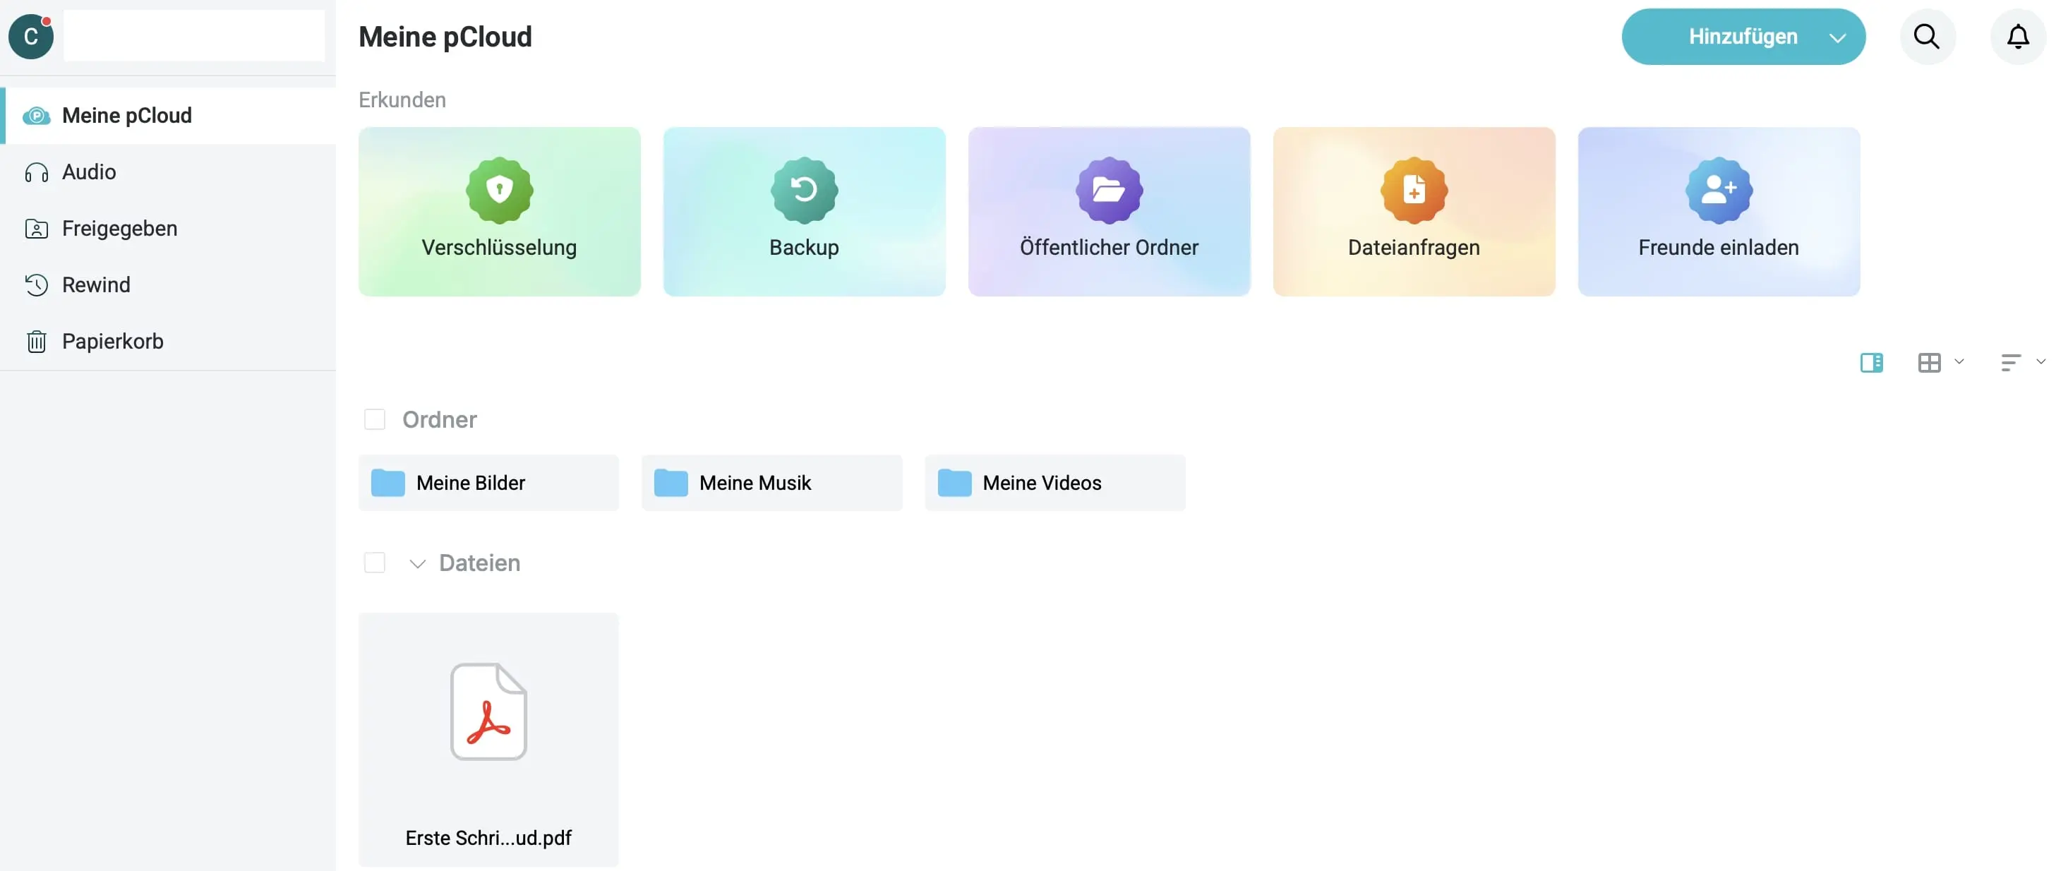Image resolution: width=2068 pixels, height=871 pixels.
Task: Open the Backup card
Action: (x=804, y=212)
